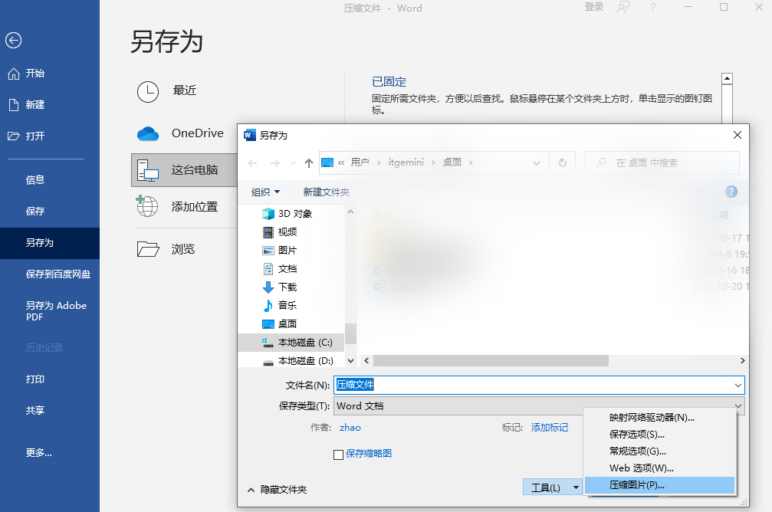Viewport: 772px width, 512px height.
Task: Select the 这台电脑 computer icon
Action: tap(146, 170)
